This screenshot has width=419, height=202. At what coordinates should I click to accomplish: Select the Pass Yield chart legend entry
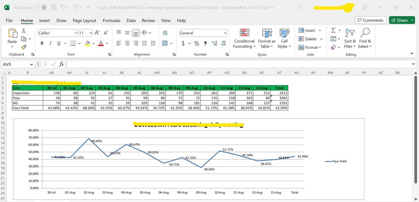tap(336, 161)
